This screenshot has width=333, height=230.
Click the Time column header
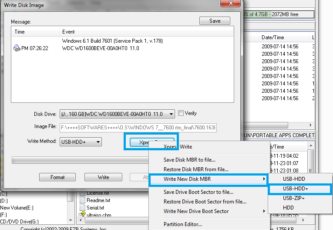pyautogui.click(x=35, y=32)
